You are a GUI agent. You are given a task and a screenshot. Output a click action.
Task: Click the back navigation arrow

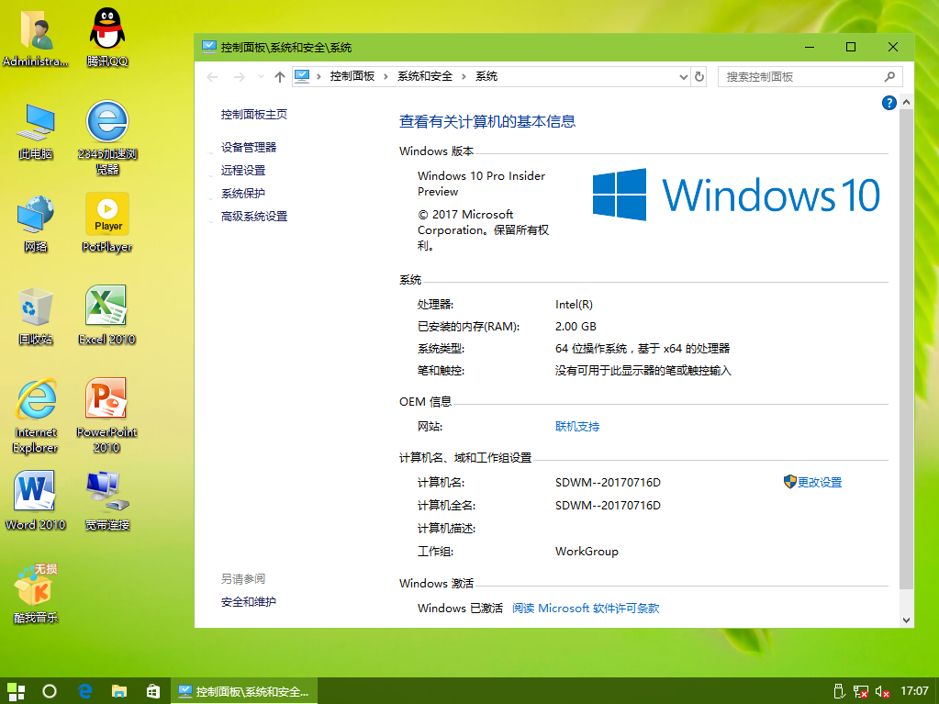212,76
